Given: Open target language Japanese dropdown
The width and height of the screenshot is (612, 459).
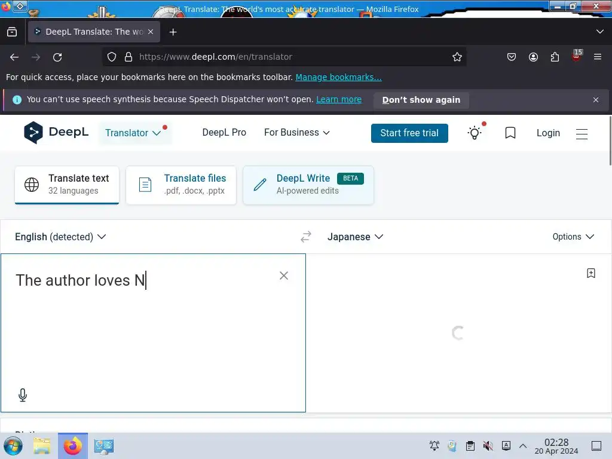Looking at the screenshot, I should point(355,237).
